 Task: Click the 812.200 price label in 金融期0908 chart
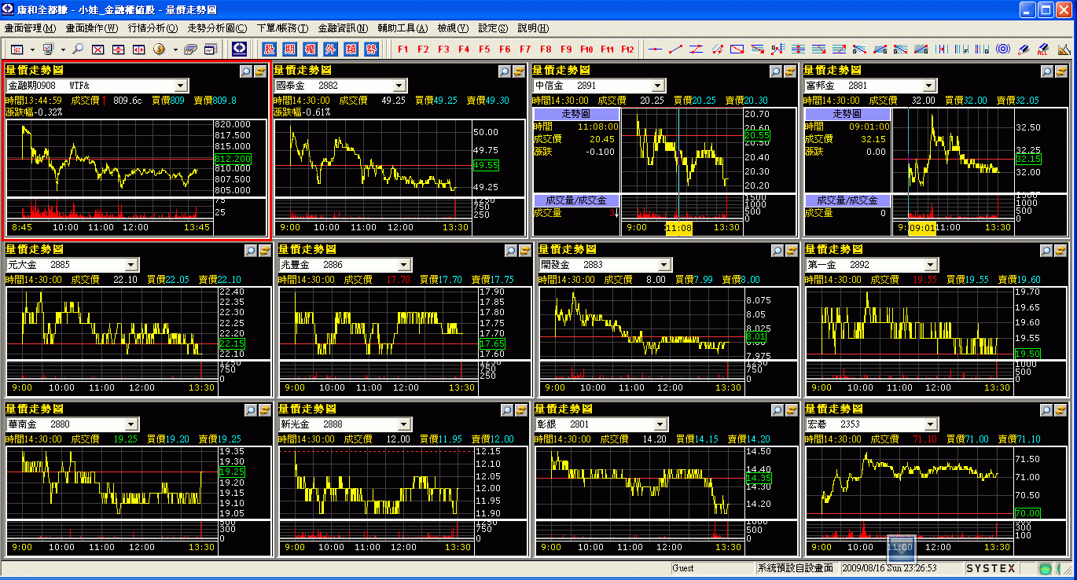point(232,159)
